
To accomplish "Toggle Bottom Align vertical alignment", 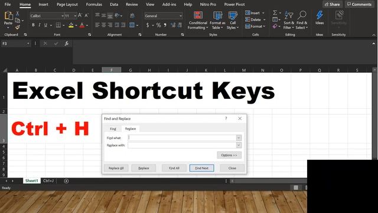I will click(110, 16).
